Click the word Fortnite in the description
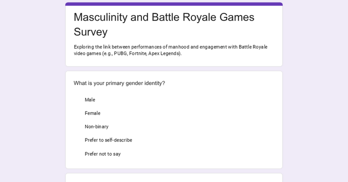This screenshot has width=348, height=182. pyautogui.click(x=138, y=54)
